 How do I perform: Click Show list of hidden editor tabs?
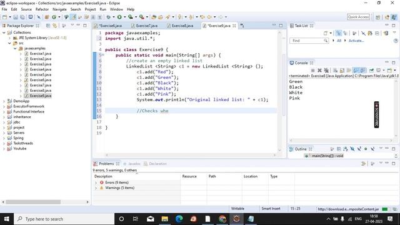242,26
